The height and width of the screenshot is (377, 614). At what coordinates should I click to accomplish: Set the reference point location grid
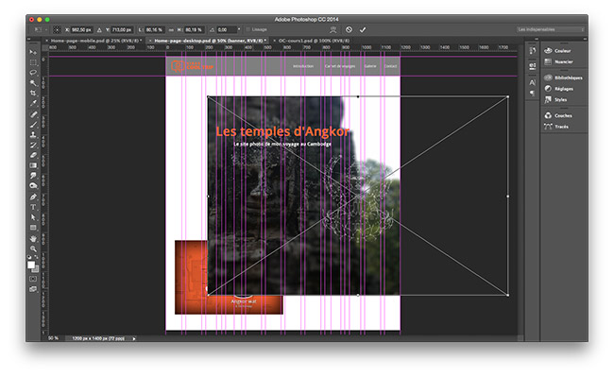[x=57, y=29]
